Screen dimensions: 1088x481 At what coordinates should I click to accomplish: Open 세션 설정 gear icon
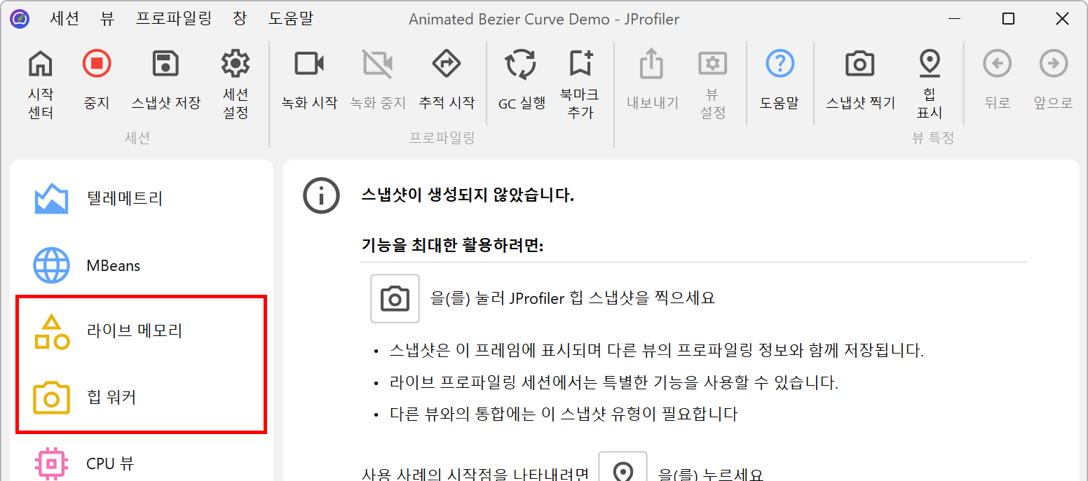tap(236, 64)
